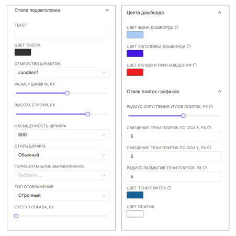Open the СЕМЕЙСТВО ШРИФТОВ sansSerif dropdown

click(62, 73)
